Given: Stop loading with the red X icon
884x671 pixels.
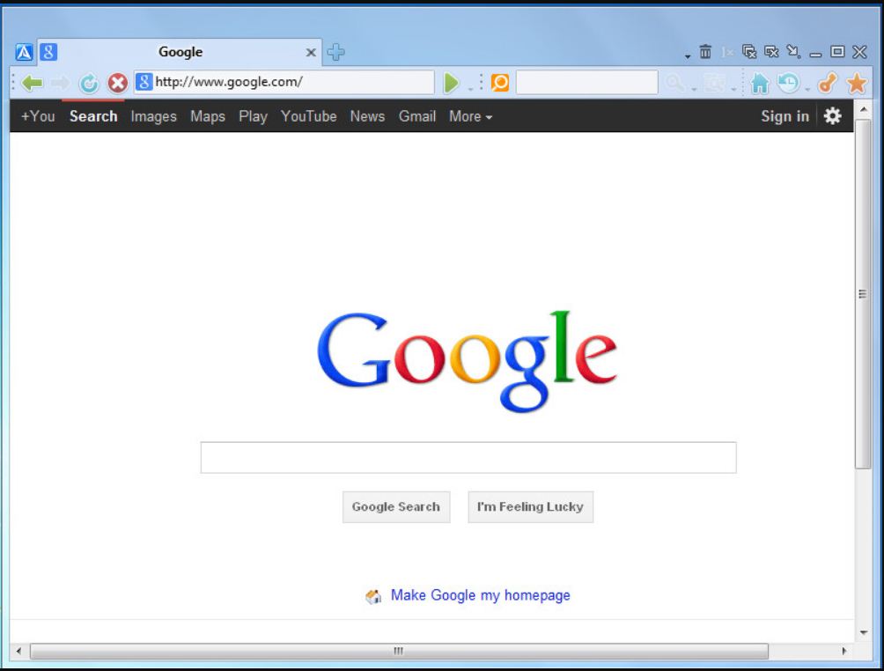Looking at the screenshot, I should (117, 84).
